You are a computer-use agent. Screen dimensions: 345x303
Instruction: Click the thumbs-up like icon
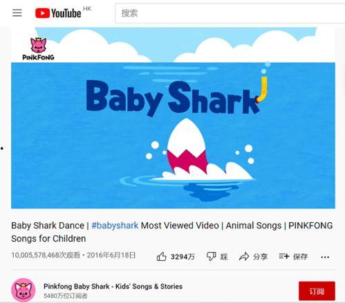point(162,256)
